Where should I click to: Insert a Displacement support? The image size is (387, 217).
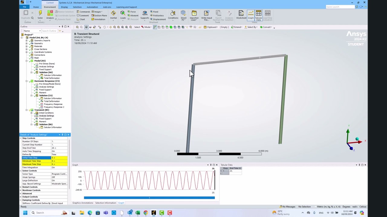pos(158,19)
